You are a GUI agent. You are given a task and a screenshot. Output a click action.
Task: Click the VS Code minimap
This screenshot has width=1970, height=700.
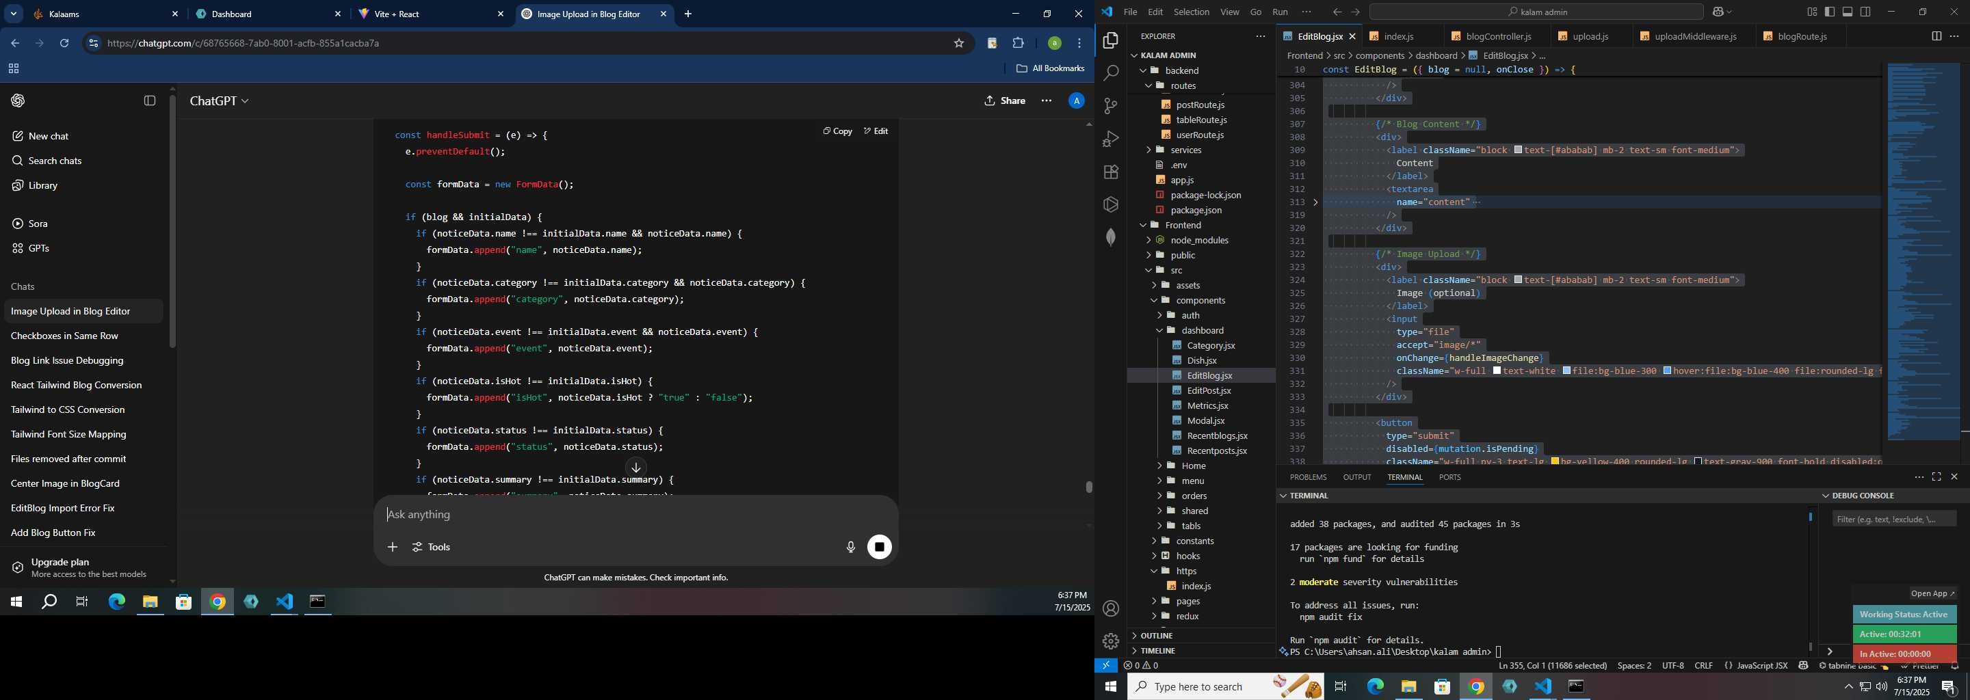[1922, 252]
